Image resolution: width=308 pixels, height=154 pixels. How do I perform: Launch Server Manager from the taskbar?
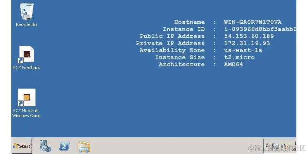point(45,146)
